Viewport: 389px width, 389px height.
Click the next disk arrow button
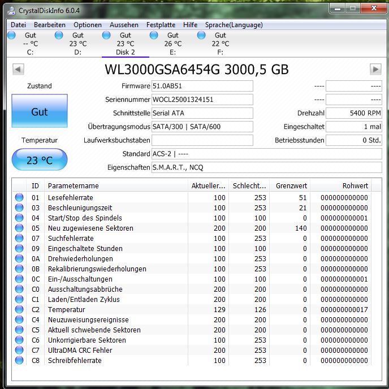point(375,69)
